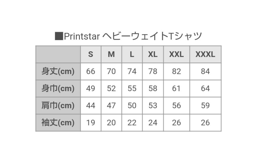Click the XXL size column header
The image size is (259, 154).
point(176,54)
